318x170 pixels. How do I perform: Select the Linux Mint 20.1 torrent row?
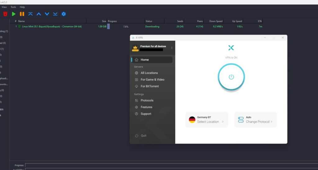(136, 27)
